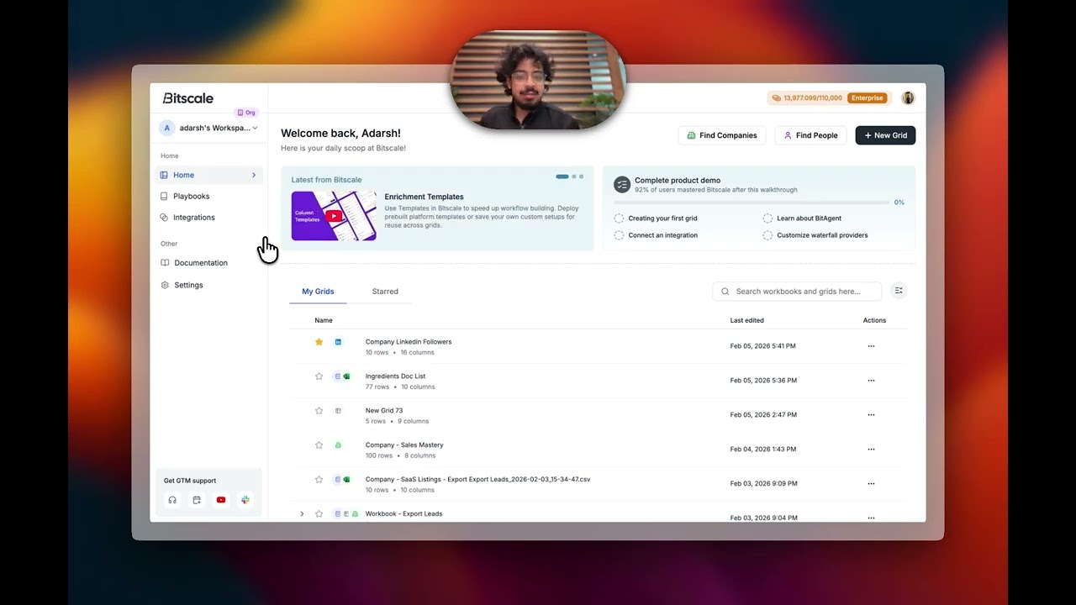
Task: Click the Enrichment Templates title
Action: click(424, 197)
